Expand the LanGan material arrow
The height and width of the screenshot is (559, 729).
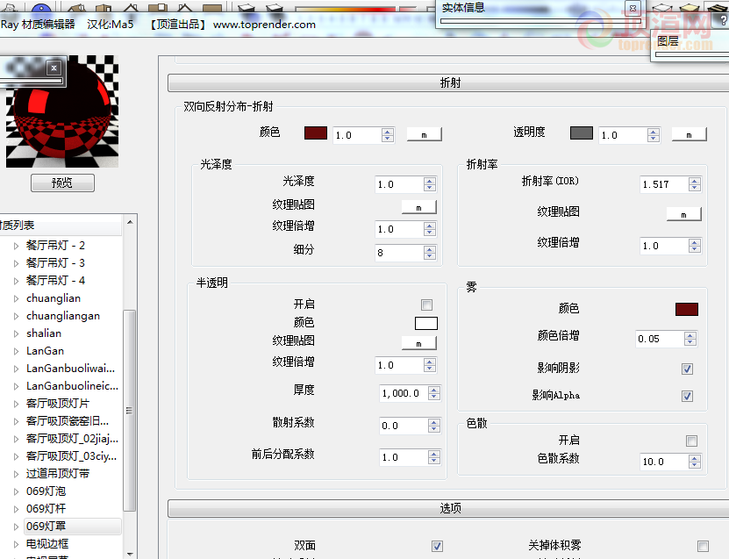(16, 351)
